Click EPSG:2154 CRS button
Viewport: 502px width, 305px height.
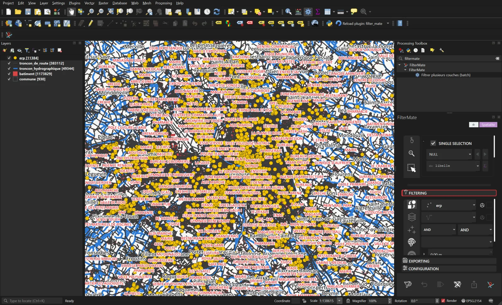point(471,301)
